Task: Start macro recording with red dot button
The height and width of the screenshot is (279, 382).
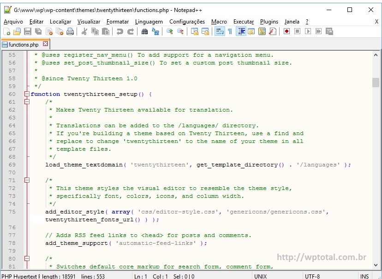Action: [286, 31]
